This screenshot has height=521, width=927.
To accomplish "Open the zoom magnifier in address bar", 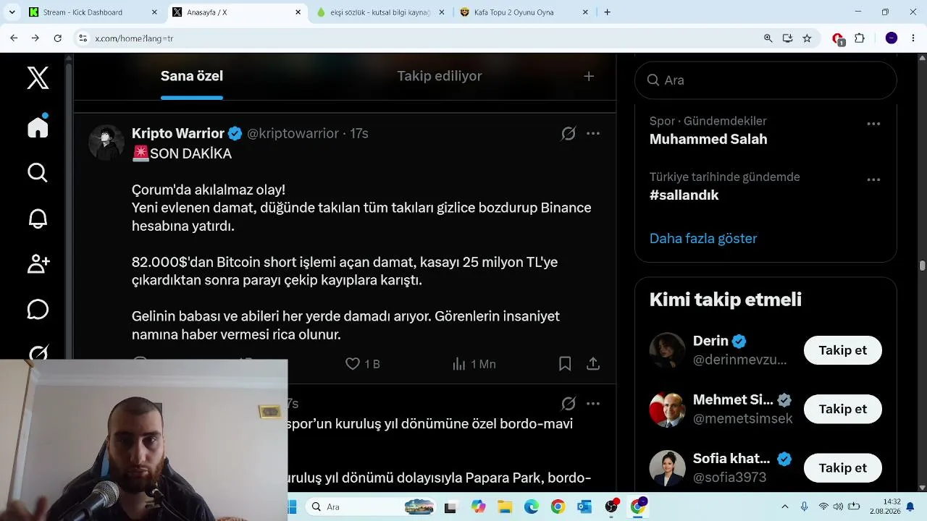I will point(768,38).
